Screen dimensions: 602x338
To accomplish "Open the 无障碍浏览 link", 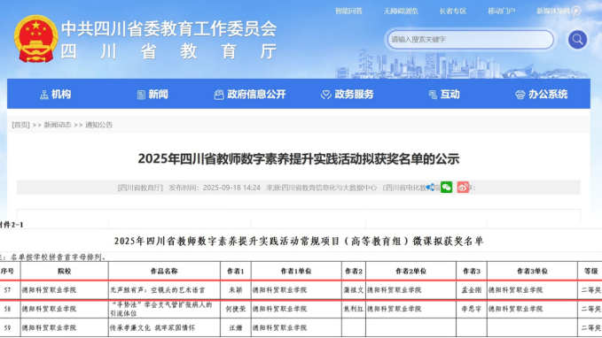I will pos(401,12).
